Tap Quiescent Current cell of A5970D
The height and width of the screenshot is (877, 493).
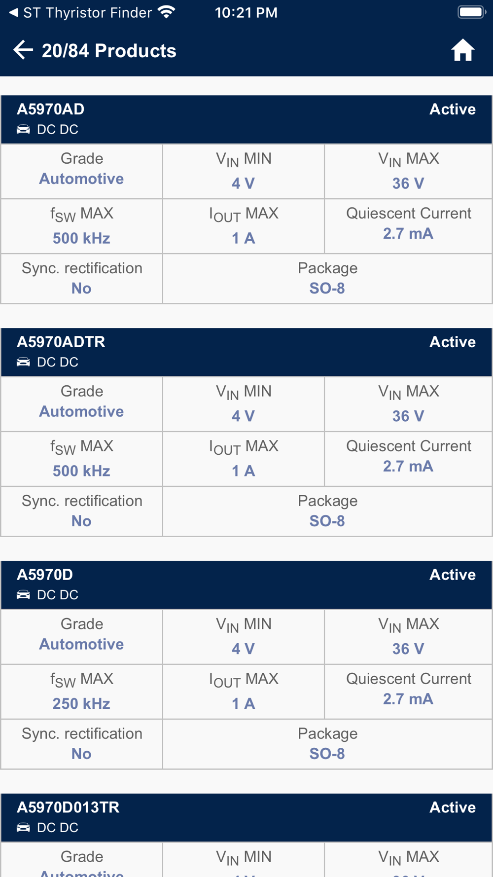[x=408, y=692]
